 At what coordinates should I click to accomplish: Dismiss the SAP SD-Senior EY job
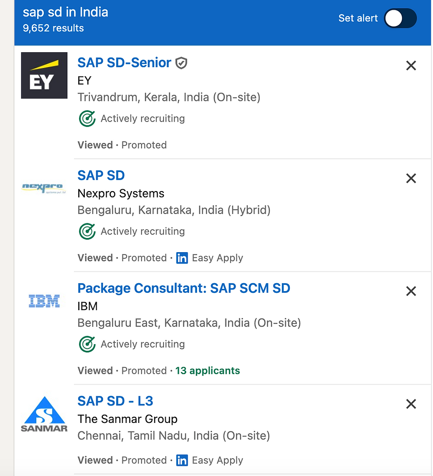(x=411, y=65)
